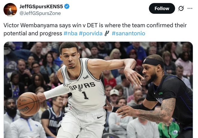This screenshot has width=198, height=138.
Task: Open the Grok slashed-circle icon
Action: 181,8
